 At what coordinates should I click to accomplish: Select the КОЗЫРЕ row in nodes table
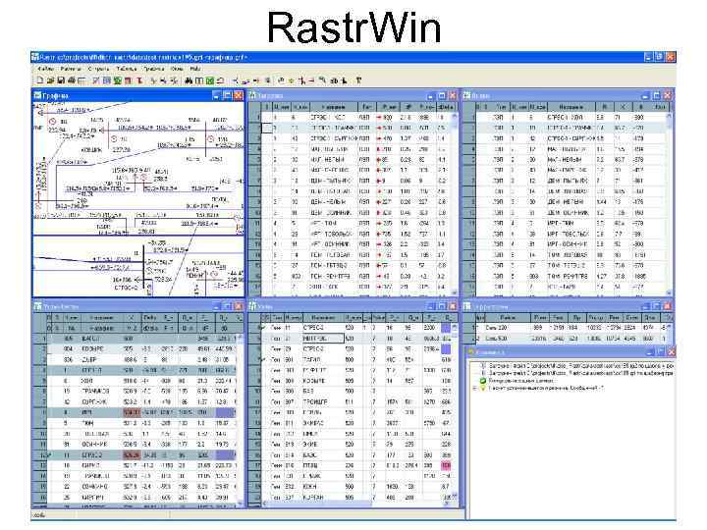coord(136,348)
